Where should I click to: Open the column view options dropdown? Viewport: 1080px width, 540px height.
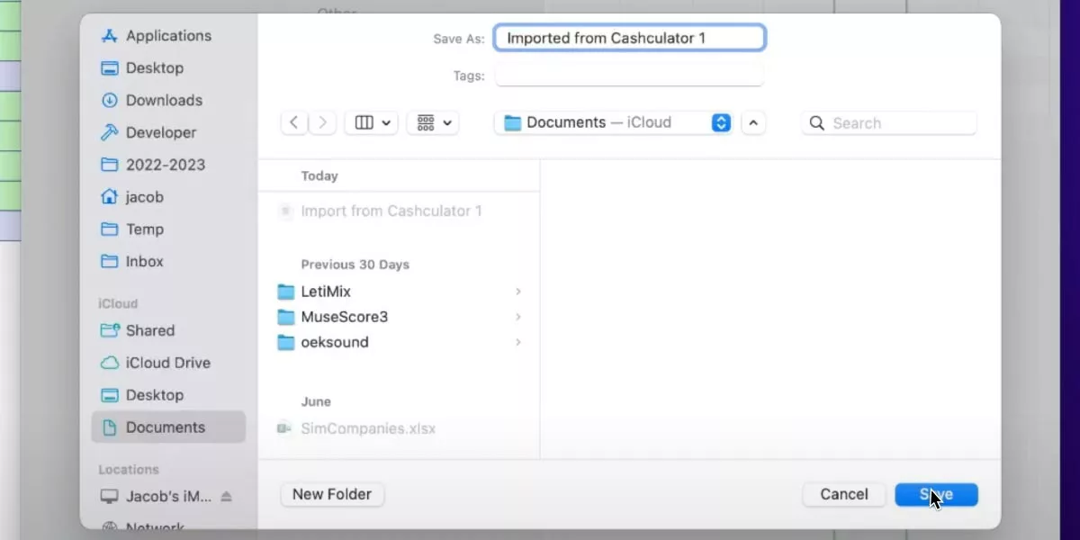[x=372, y=123]
